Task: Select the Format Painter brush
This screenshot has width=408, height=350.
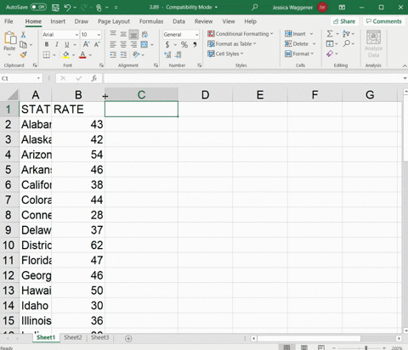Action: click(x=23, y=54)
